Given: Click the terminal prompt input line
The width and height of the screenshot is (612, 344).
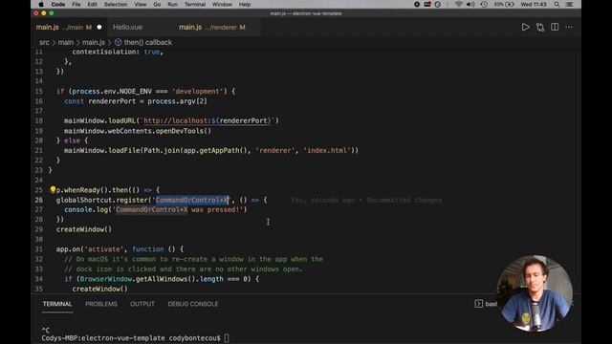Looking at the screenshot, I should 135,338.
